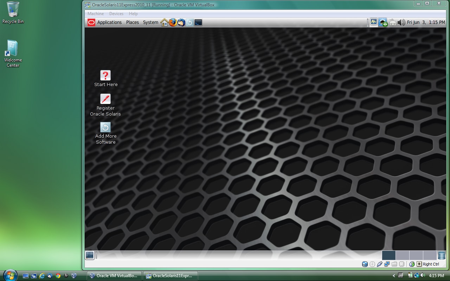450x281 pixels.
Task: Show the Solaris panel clock calendar
Action: (x=426, y=22)
